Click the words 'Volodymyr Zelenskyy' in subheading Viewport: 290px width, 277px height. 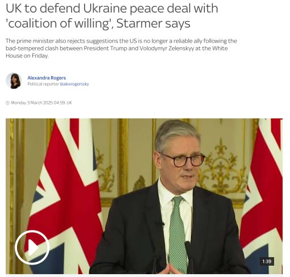[167, 48]
